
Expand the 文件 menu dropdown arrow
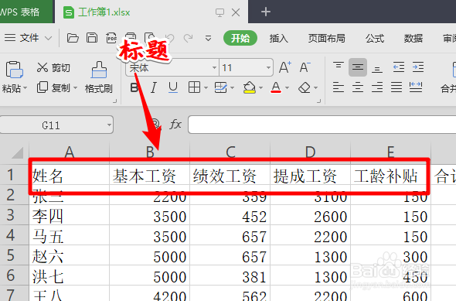(x=48, y=38)
